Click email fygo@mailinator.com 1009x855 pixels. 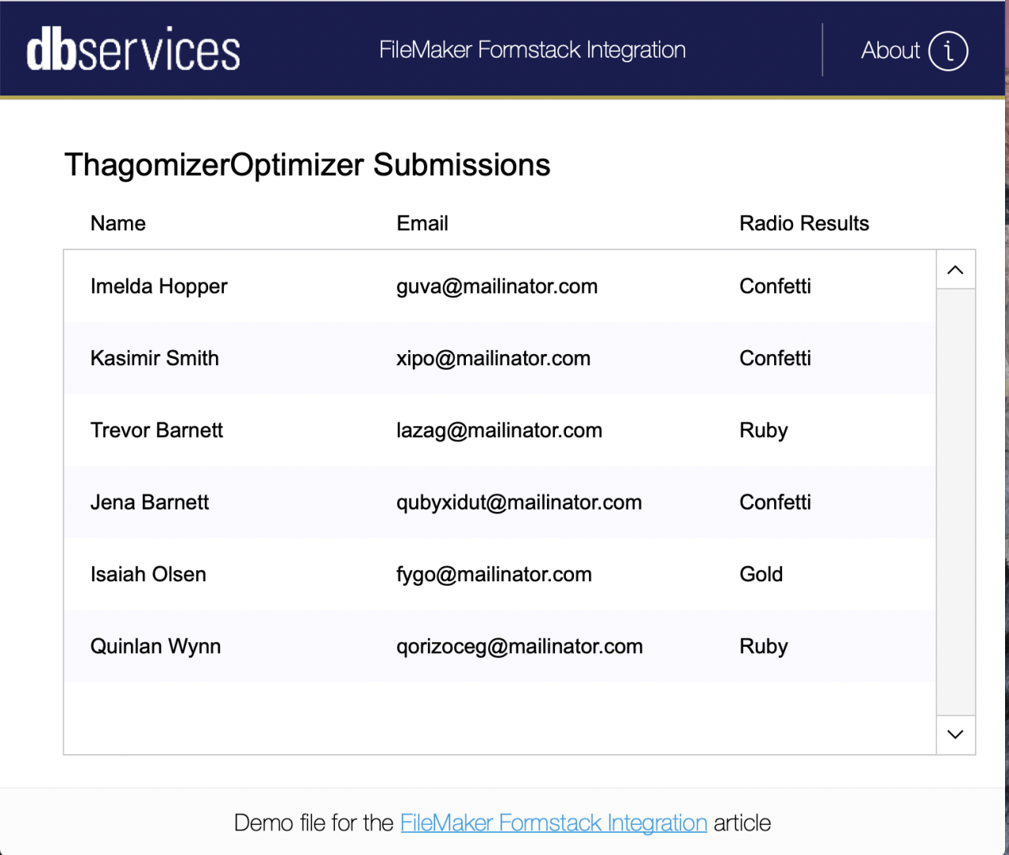[x=493, y=575]
